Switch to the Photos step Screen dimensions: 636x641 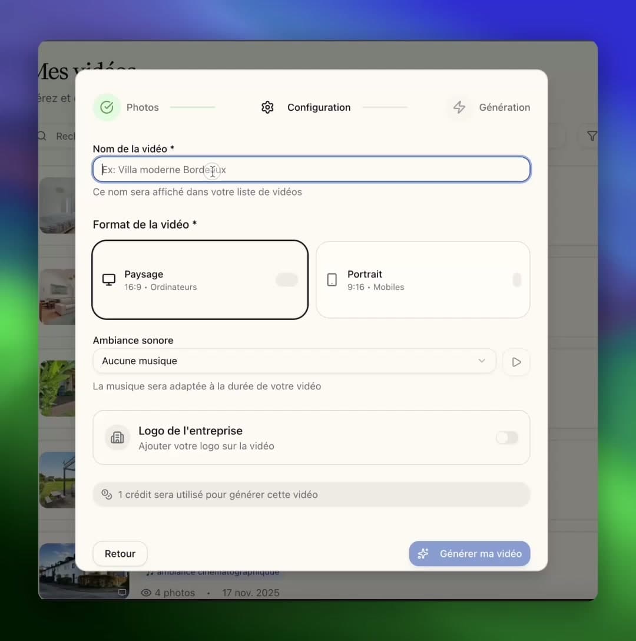[x=143, y=107]
